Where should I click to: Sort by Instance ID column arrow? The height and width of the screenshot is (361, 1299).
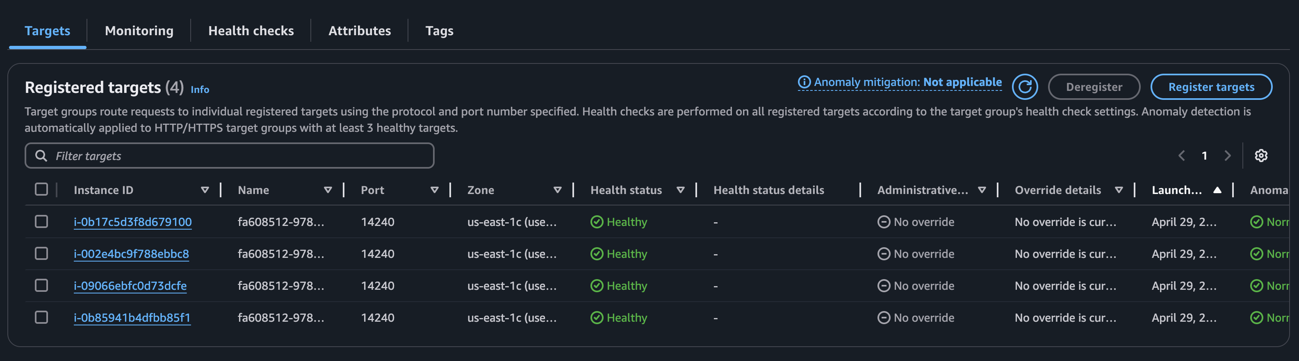pyautogui.click(x=205, y=190)
